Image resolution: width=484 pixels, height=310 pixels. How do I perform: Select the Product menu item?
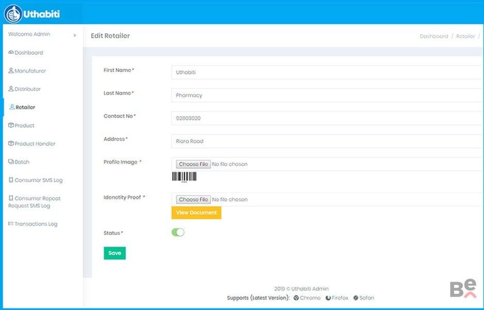click(x=24, y=126)
